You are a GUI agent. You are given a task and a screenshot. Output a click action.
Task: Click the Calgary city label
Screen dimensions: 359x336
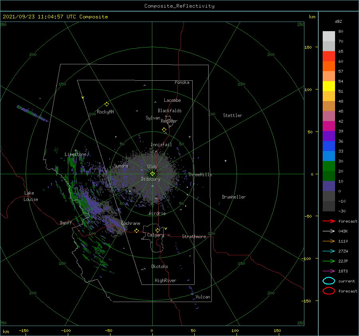click(156, 235)
